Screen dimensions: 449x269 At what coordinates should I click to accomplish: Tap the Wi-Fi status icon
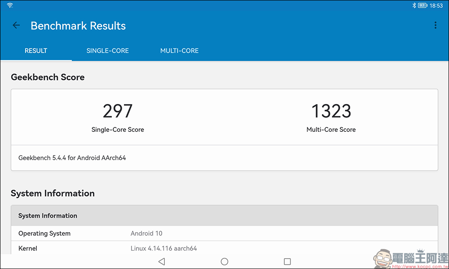click(x=10, y=5)
